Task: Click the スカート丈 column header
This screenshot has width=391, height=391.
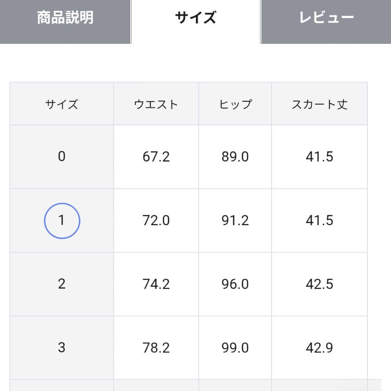Action: (319, 103)
